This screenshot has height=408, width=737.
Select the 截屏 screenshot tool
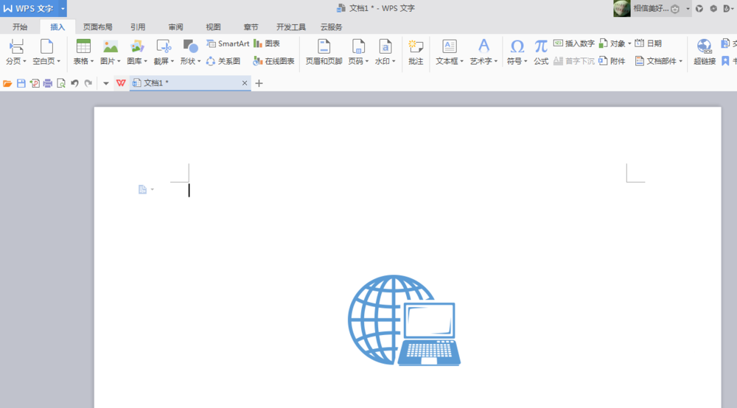tap(163, 47)
